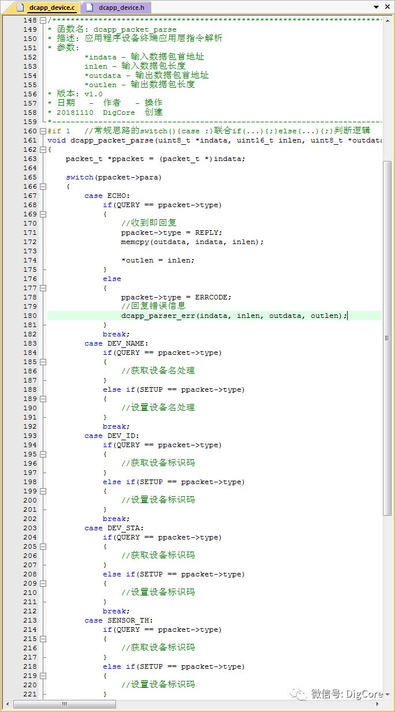Screen dimensions: 395x712
Task: Click the comment "//获取设备名处理"
Action: click(x=158, y=371)
